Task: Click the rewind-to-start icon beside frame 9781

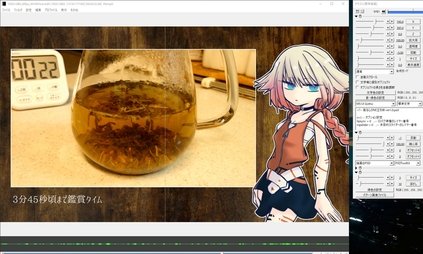Action: point(384,11)
